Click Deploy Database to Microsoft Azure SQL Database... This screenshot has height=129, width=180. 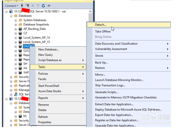pos(129,110)
